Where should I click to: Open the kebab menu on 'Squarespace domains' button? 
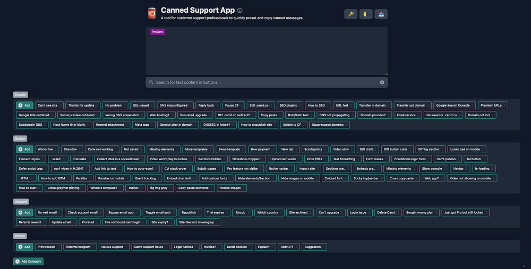click(x=346, y=125)
